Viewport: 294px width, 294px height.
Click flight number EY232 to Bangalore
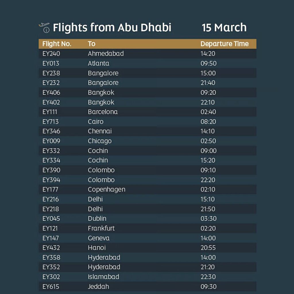point(51,83)
